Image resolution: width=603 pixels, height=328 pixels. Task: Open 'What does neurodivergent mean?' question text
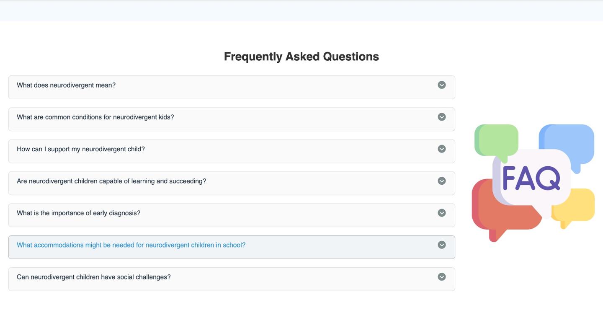point(66,85)
